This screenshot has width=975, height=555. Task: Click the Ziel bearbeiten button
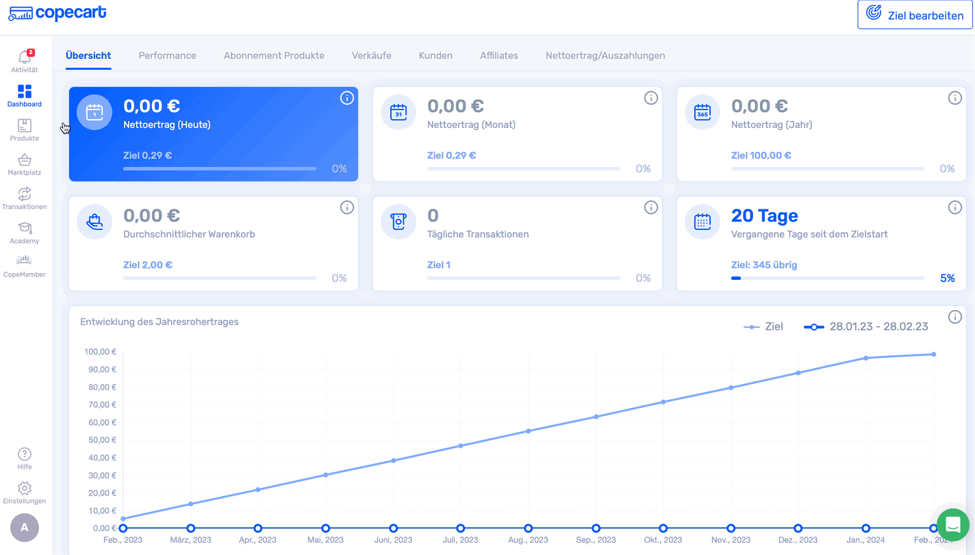(915, 15)
